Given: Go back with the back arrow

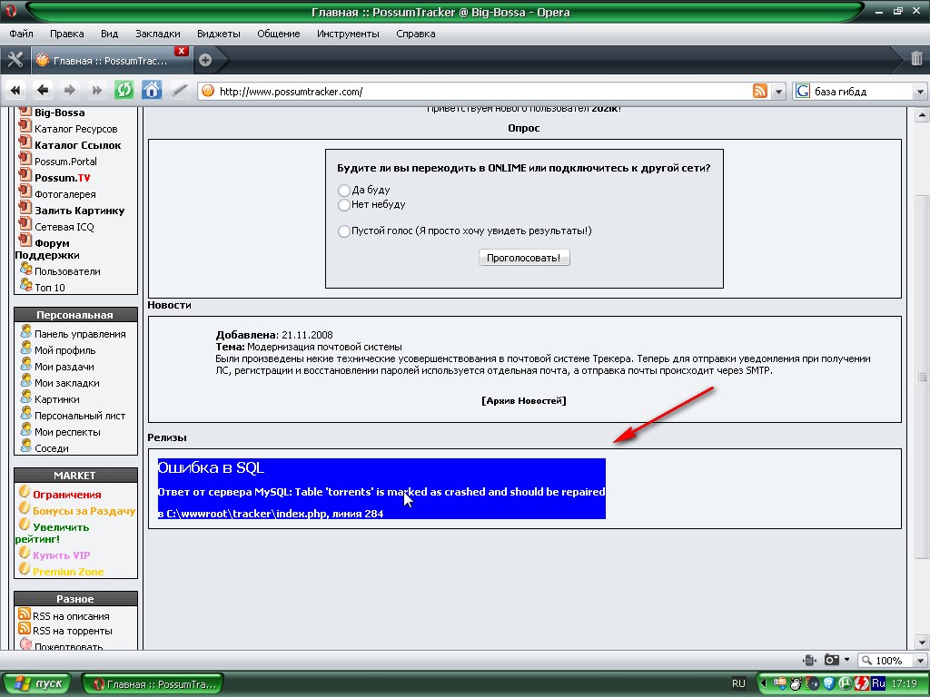Looking at the screenshot, I should click(42, 91).
